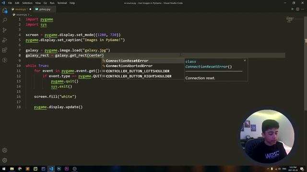
Task: Click the code minimap preview
Action: [290, 20]
